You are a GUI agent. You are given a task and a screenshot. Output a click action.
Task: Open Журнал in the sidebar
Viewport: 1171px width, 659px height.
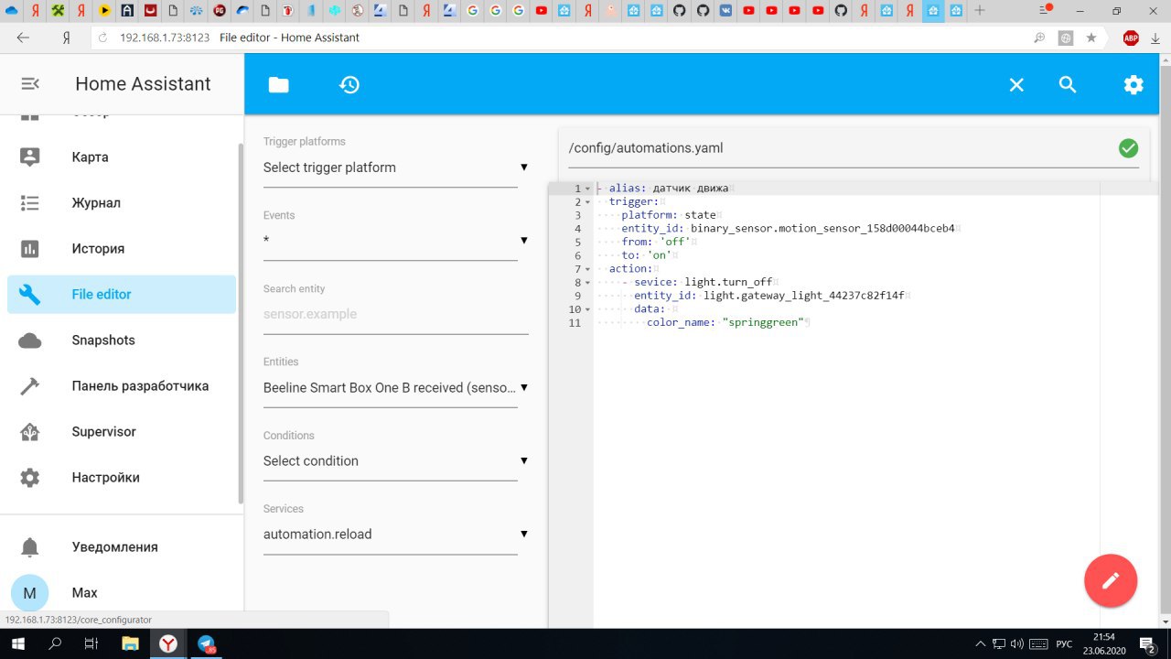(x=122, y=202)
